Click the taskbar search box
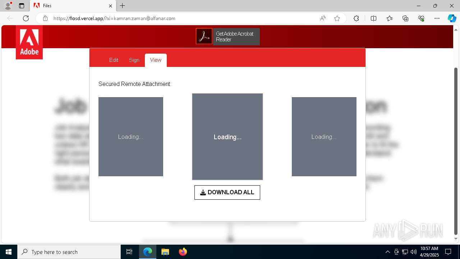460x259 pixels. [x=69, y=252]
